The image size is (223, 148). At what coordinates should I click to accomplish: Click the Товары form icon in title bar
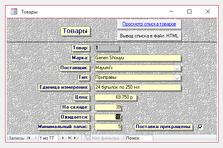coord(14,12)
